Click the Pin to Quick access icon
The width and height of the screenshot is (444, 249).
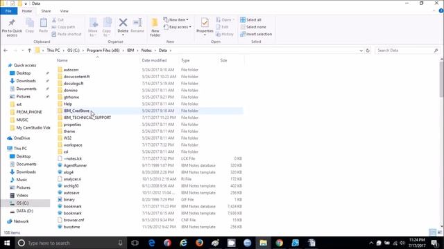pos(12,23)
